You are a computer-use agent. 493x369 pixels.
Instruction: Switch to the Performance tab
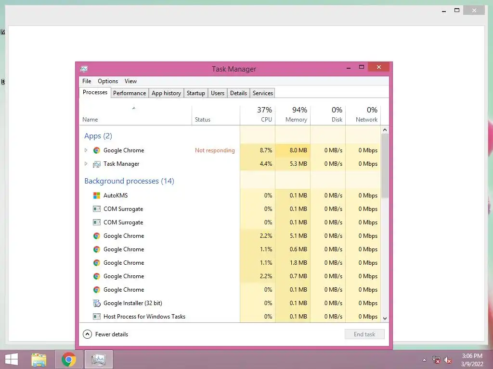[130, 93]
